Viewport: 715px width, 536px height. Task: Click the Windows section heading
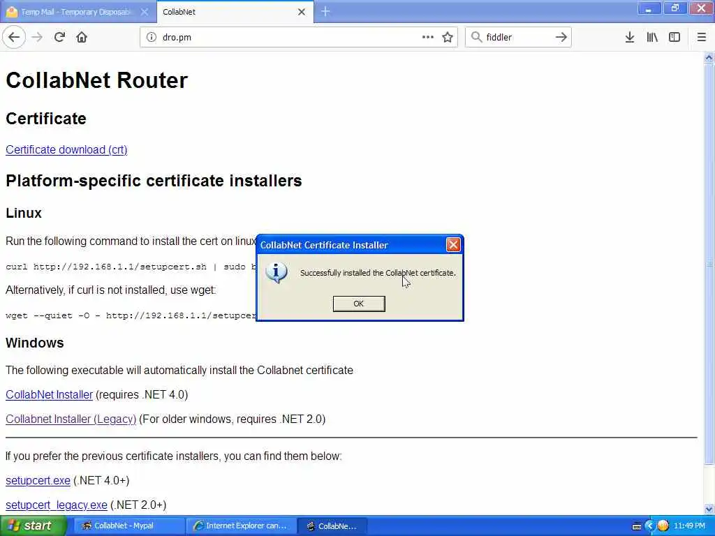[35, 343]
